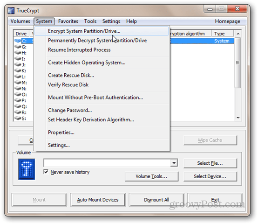Select the M: drive slot icon
Image resolution: width=258 pixels, height=224 pixels.
(x=18, y=82)
